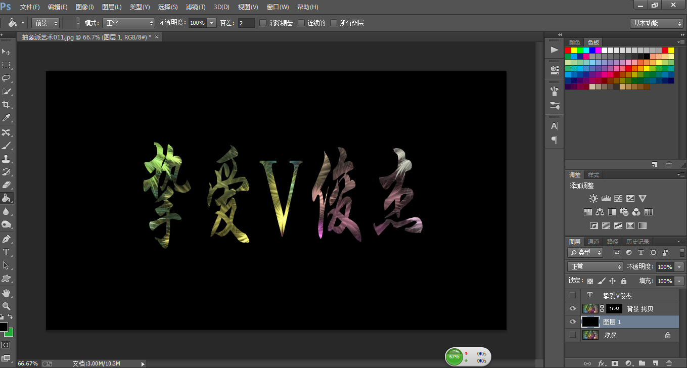Open the 图像(I) menu

coord(84,7)
